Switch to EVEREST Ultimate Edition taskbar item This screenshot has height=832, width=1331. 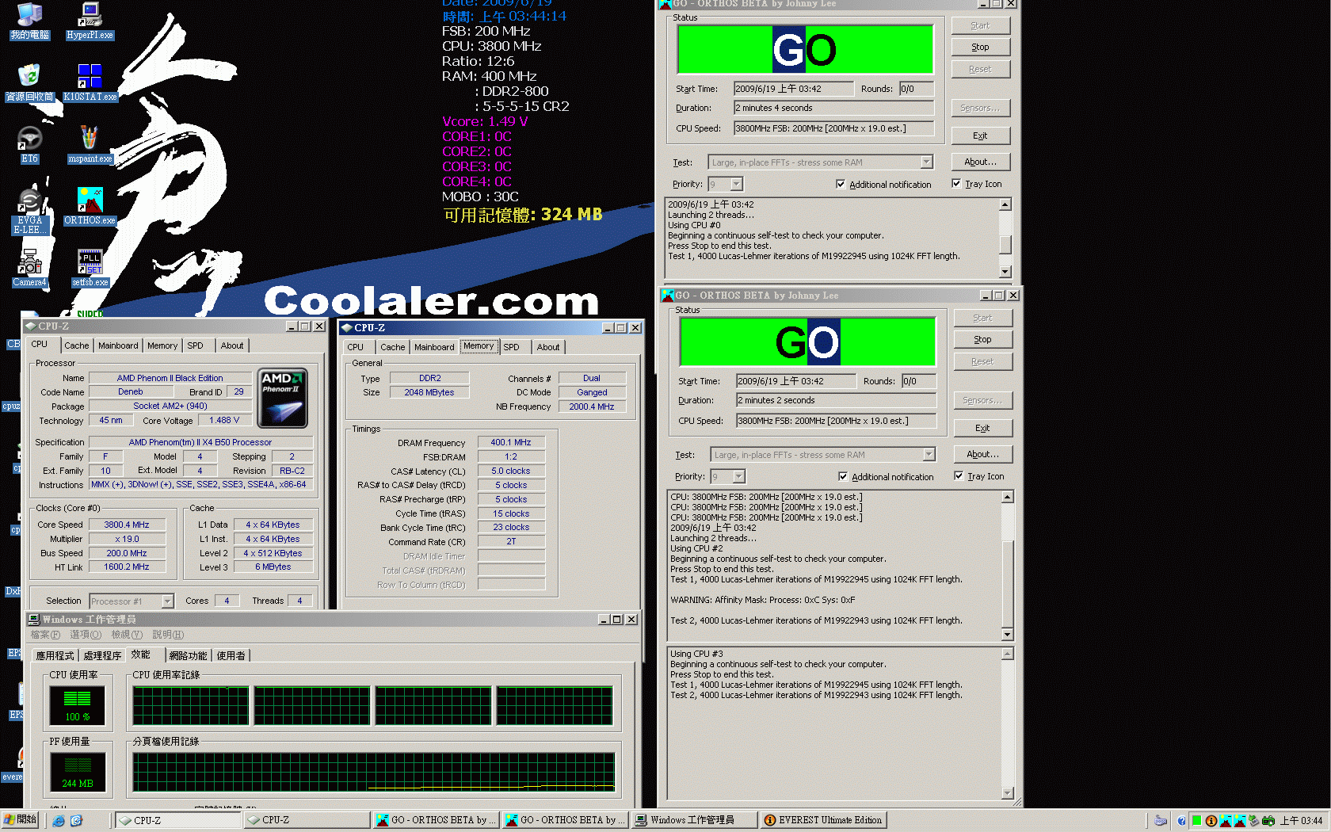pyautogui.click(x=822, y=820)
